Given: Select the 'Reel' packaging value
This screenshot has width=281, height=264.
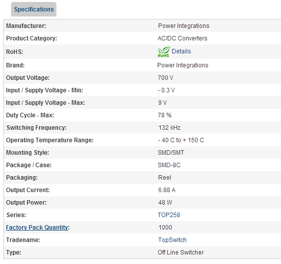Looking at the screenshot, I should pos(165,178).
